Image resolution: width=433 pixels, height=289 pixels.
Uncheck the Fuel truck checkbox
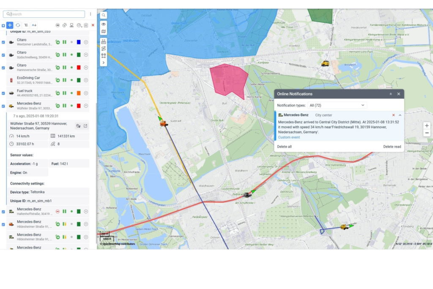pos(3,93)
